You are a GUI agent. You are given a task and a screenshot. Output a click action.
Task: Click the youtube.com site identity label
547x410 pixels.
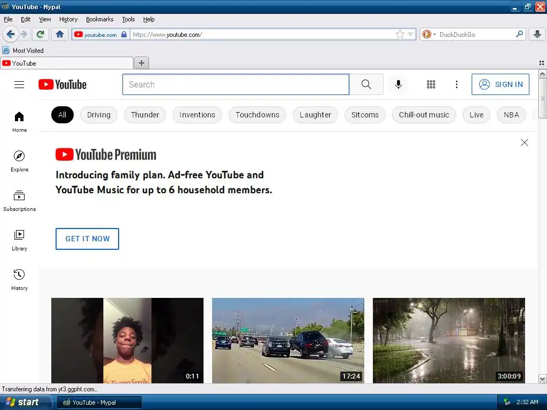coord(100,35)
